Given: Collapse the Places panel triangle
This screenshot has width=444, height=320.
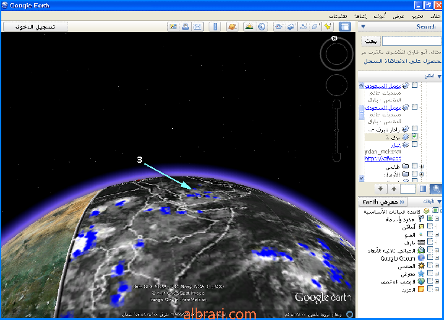Looking at the screenshot, I should (439, 76).
